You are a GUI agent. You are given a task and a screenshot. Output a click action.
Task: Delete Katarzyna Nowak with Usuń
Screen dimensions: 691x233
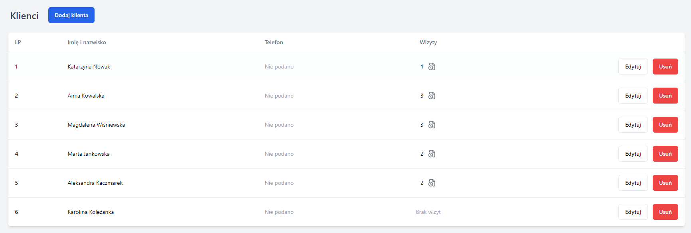[665, 67]
